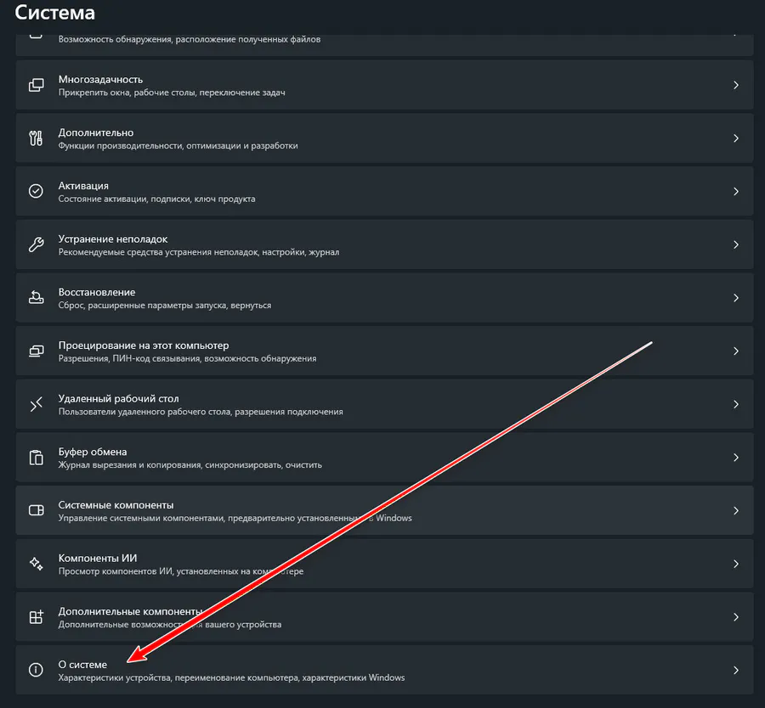765x708 pixels.
Task: Click the Буфер обмена clipboard icon
Action: [36, 457]
